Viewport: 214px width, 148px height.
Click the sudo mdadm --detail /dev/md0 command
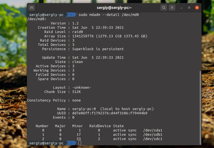(x=109, y=15)
